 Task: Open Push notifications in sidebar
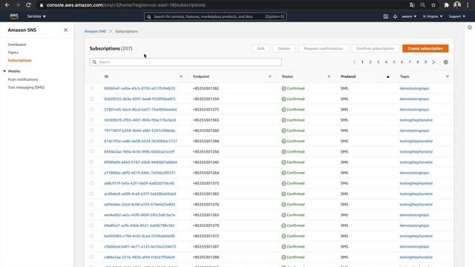[23, 79]
